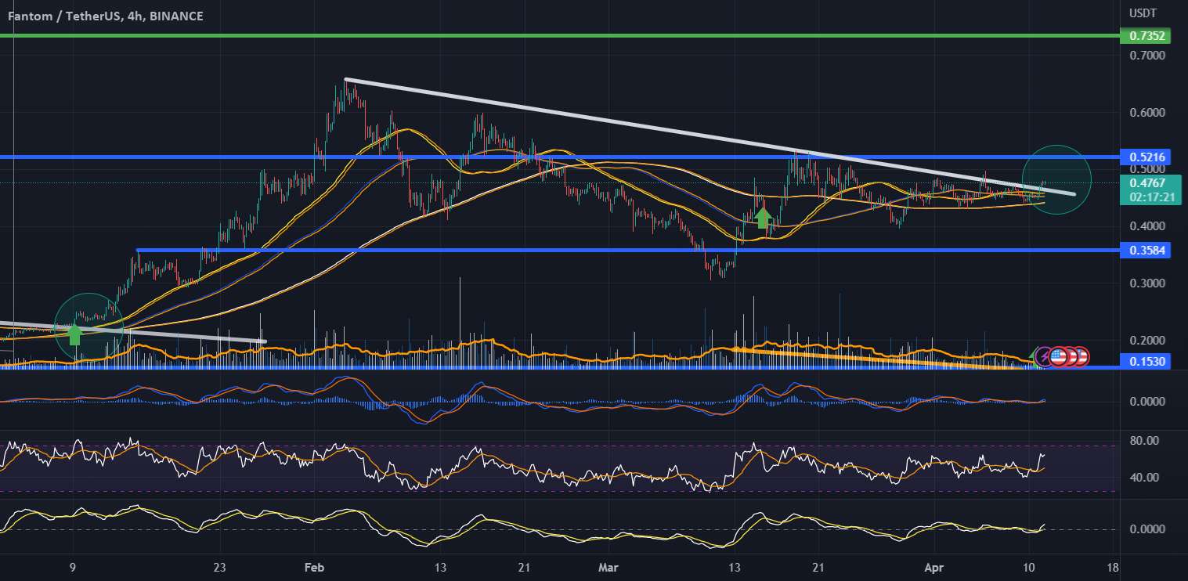This screenshot has height=581, width=1188.
Task: Click the 0.6000 price axis value
Action: tap(1146, 113)
